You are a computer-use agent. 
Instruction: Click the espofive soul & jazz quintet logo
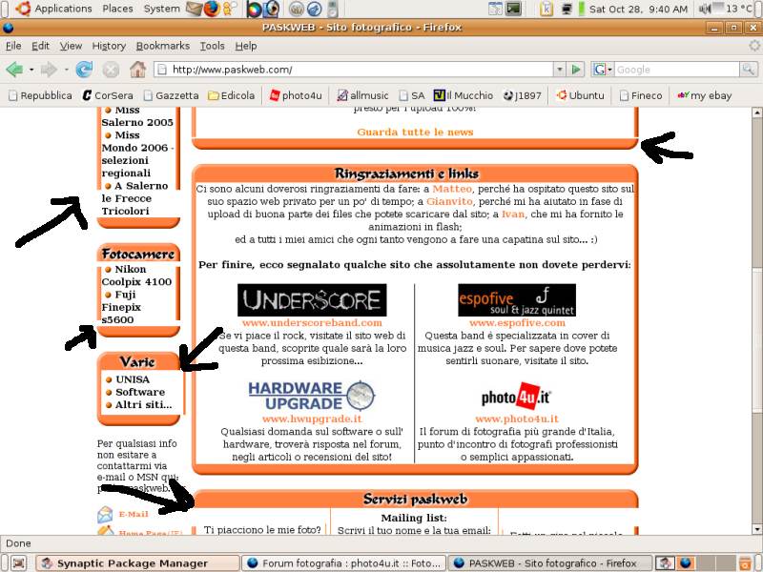517,300
